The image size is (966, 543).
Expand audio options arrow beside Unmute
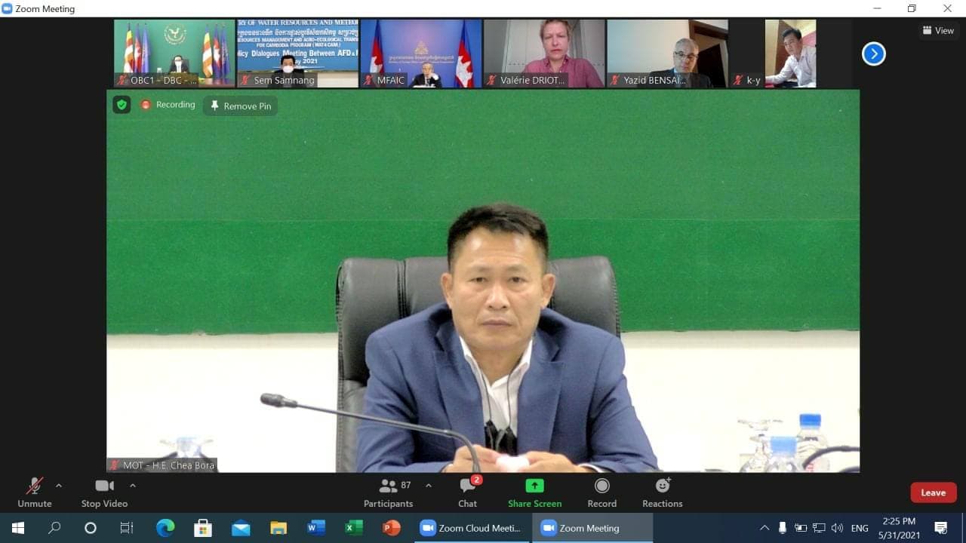click(x=59, y=486)
